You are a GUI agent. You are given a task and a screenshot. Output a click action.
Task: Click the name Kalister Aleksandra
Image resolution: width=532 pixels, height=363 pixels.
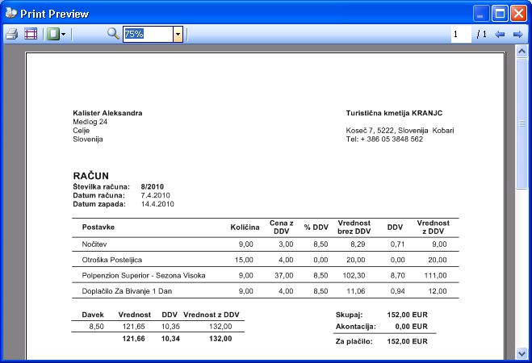click(x=107, y=113)
